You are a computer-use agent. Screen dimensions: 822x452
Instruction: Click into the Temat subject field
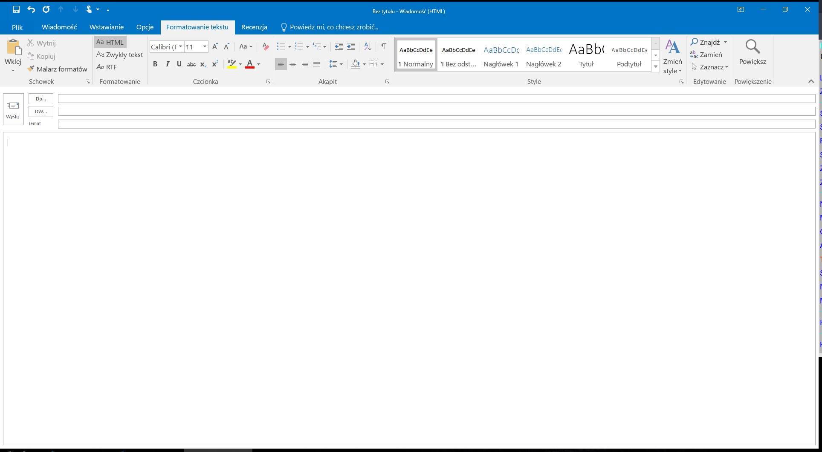click(x=437, y=124)
